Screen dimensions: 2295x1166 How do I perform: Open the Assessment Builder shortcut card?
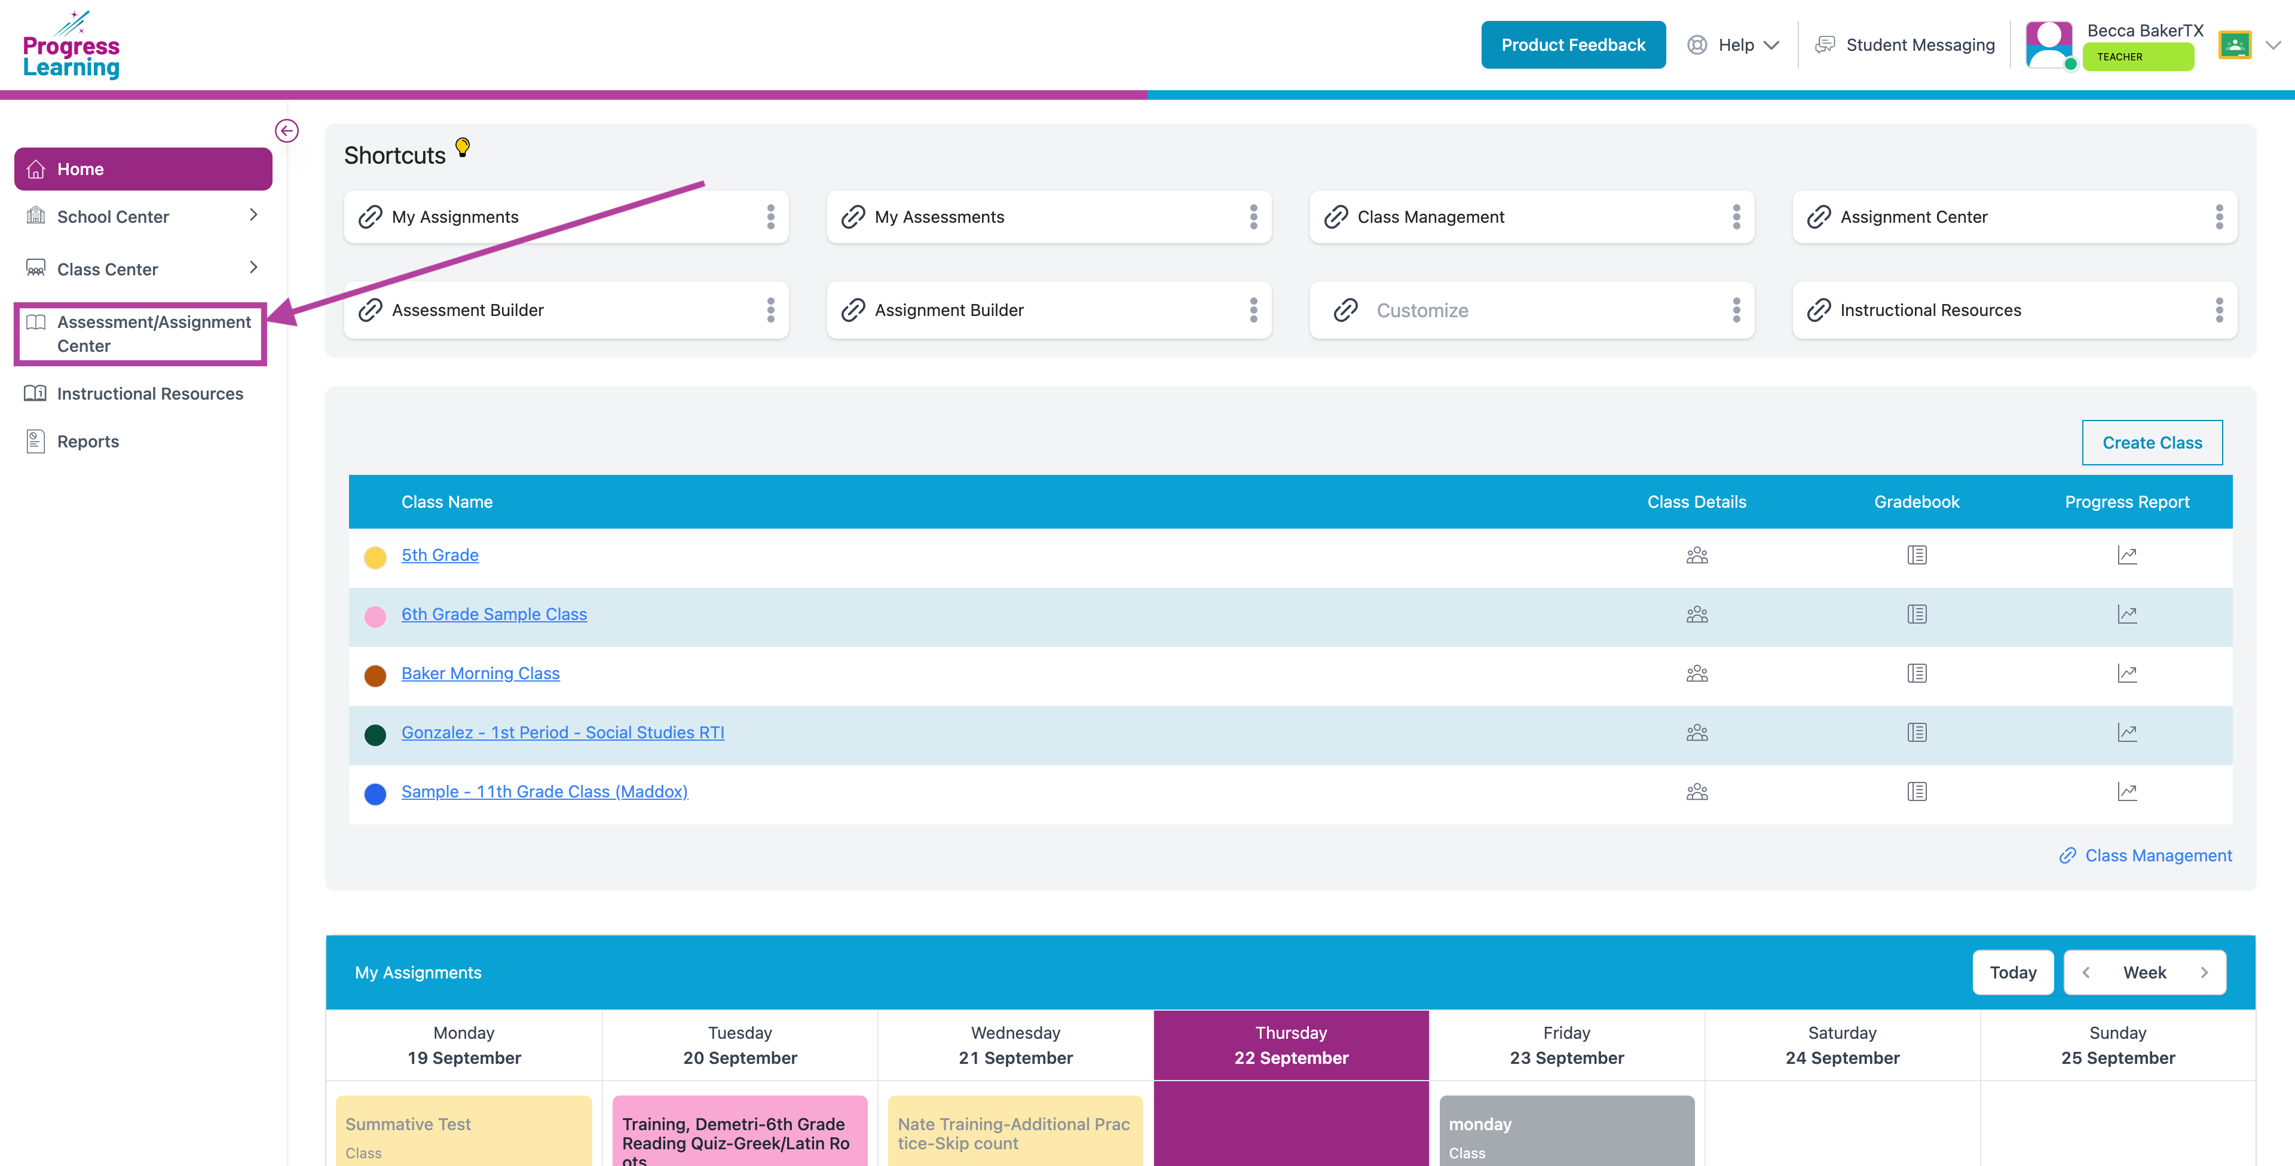566,310
